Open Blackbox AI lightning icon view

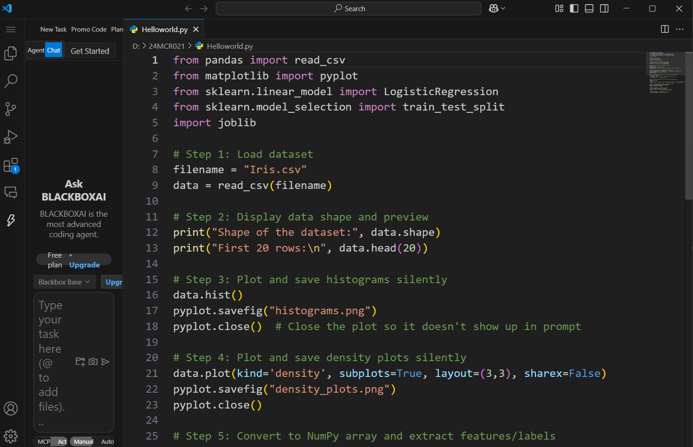(x=11, y=220)
